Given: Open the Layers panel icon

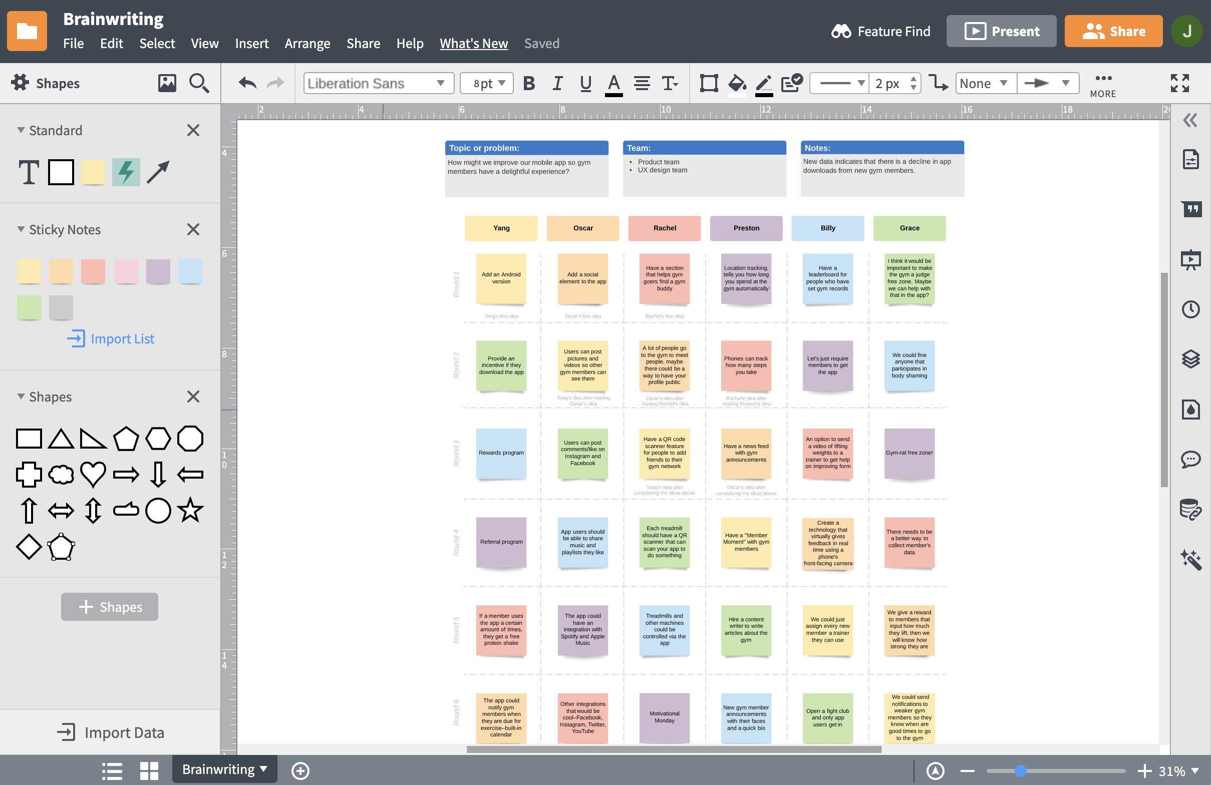Looking at the screenshot, I should [x=1190, y=359].
